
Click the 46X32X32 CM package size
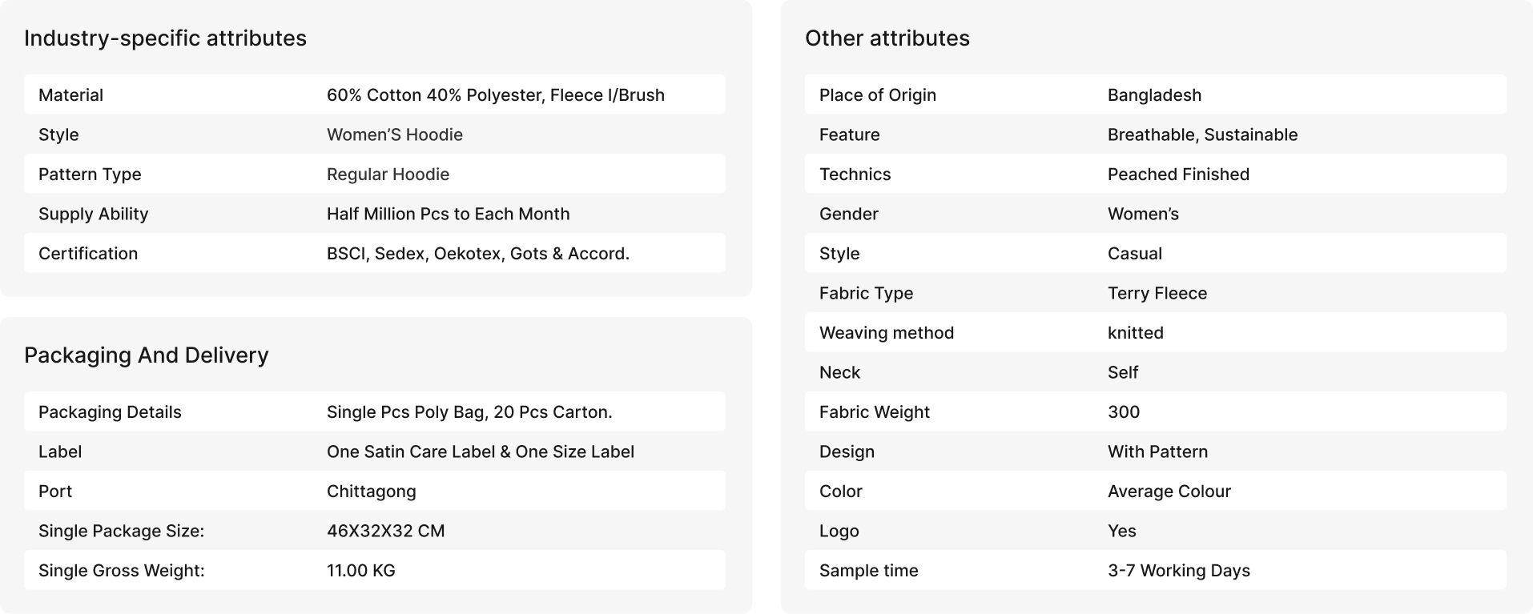click(386, 531)
